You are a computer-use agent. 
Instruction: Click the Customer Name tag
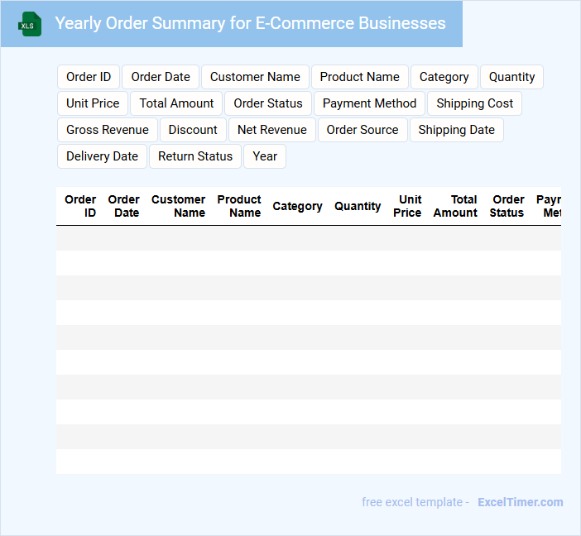coord(255,77)
